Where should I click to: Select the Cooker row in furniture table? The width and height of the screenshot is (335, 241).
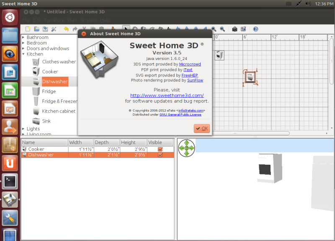[x=98, y=149]
